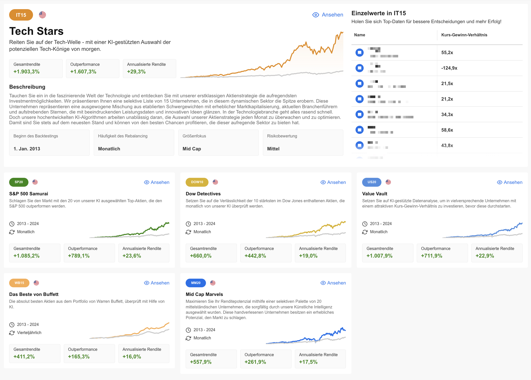This screenshot has height=380, width=531.
Task: Click the Risikobewertung Mittel tile
Action: point(303,143)
